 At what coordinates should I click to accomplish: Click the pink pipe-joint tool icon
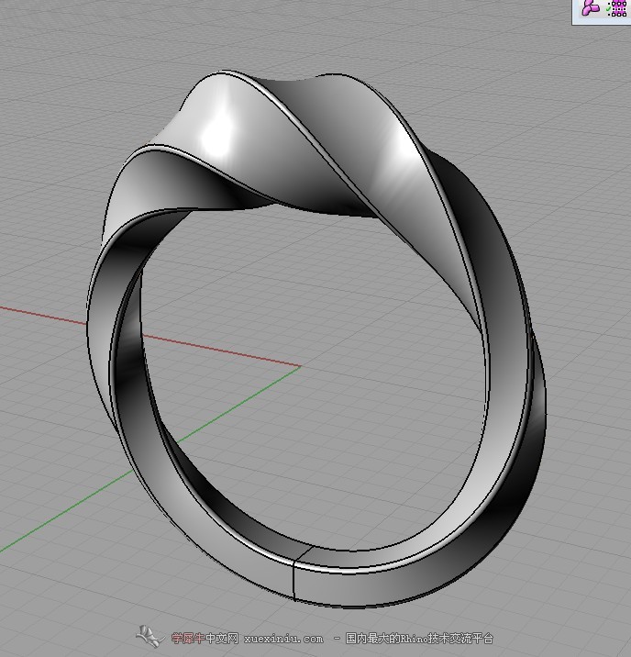pyautogui.click(x=590, y=7)
